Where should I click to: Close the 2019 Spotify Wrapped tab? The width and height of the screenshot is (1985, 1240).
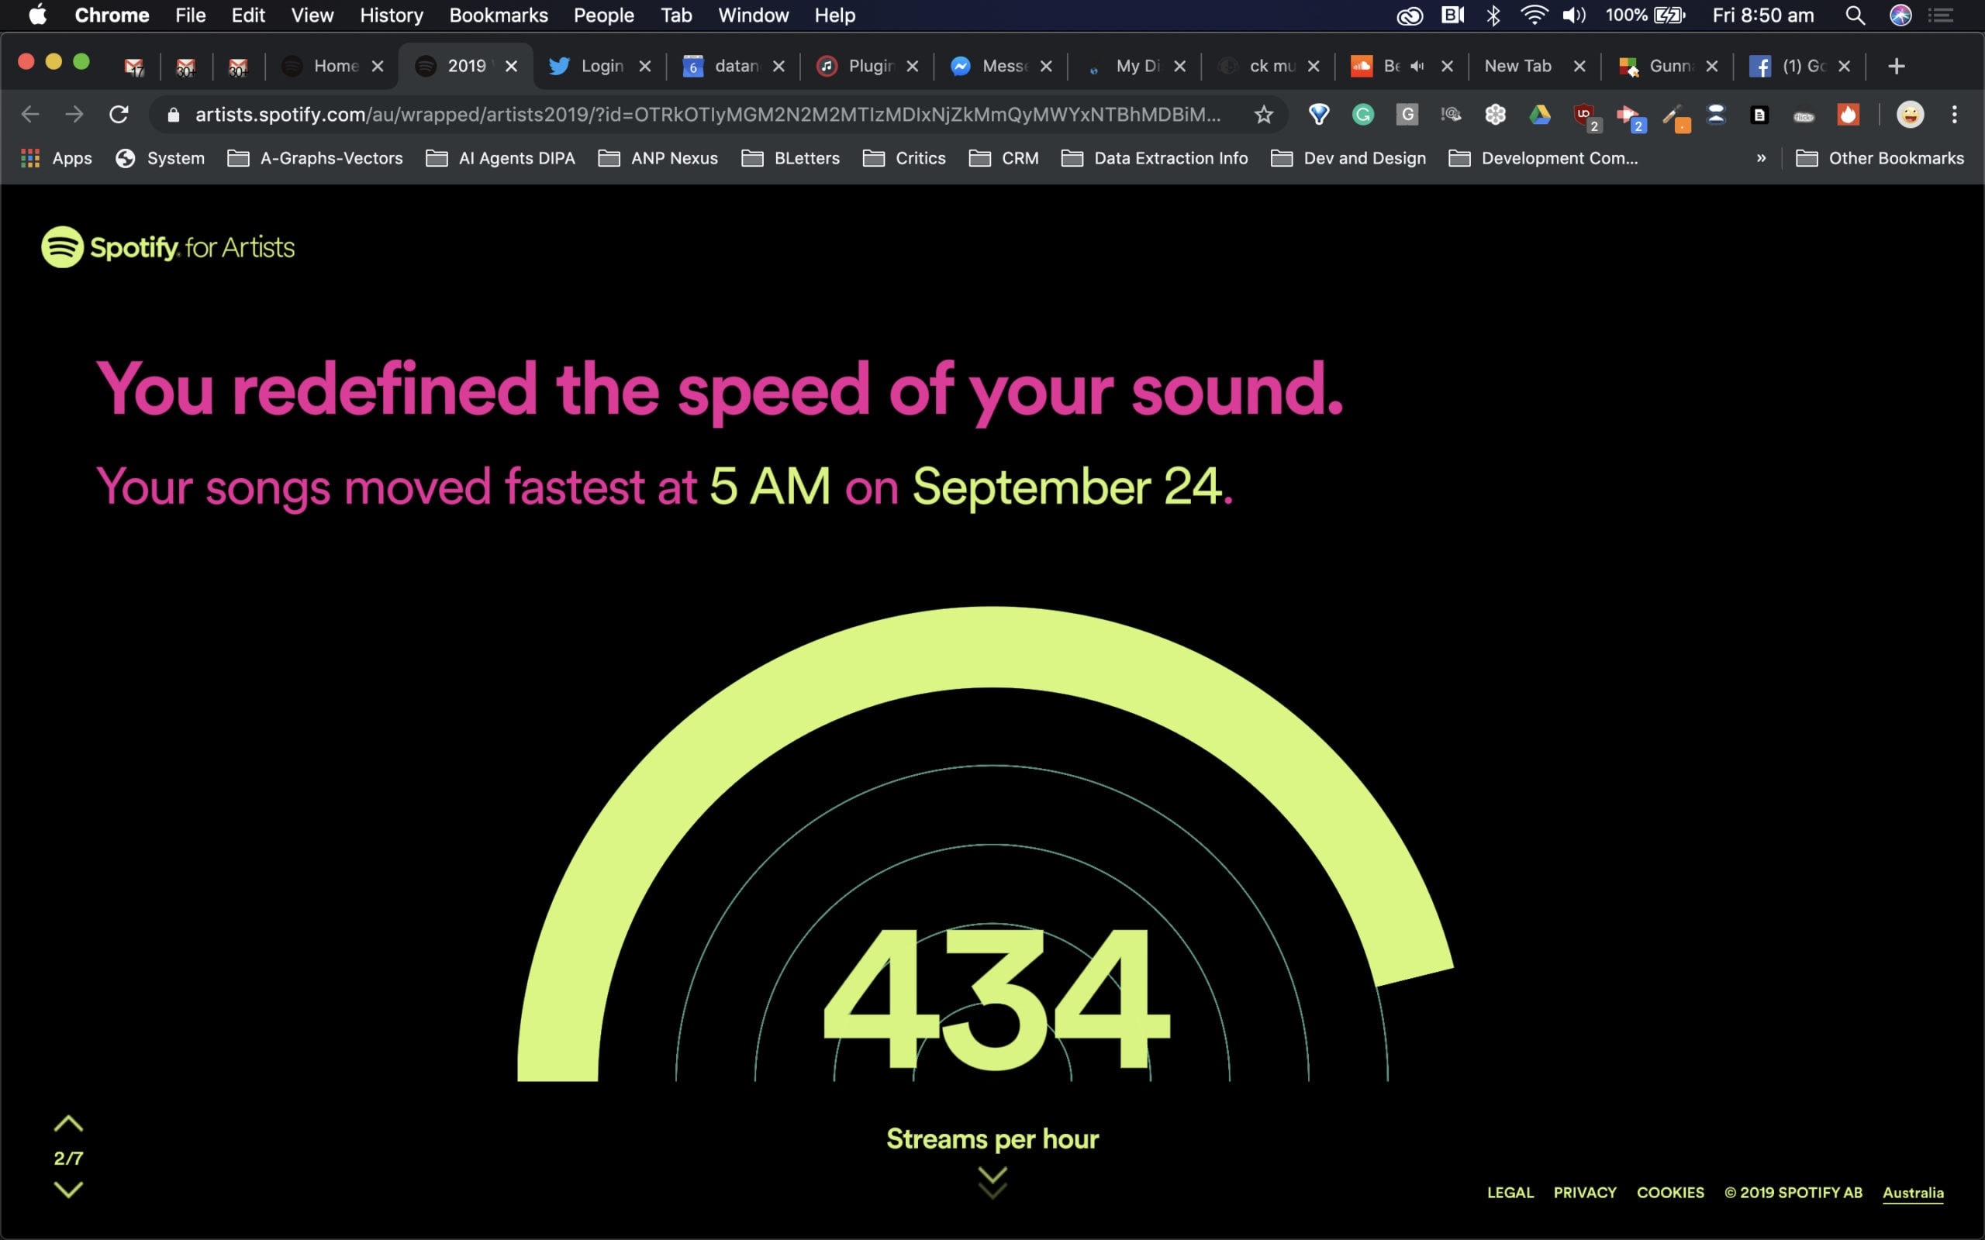511,66
